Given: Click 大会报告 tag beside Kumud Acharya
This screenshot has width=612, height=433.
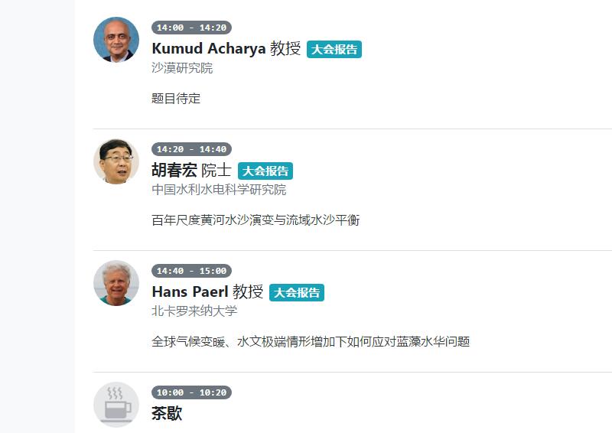Looking at the screenshot, I should [x=334, y=50].
